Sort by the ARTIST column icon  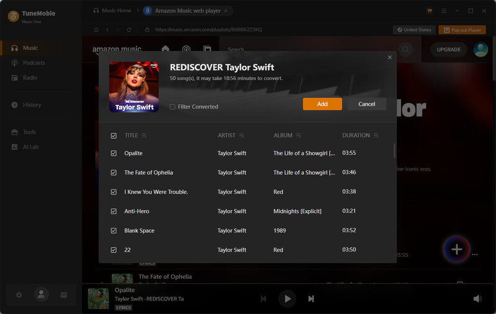(x=241, y=136)
